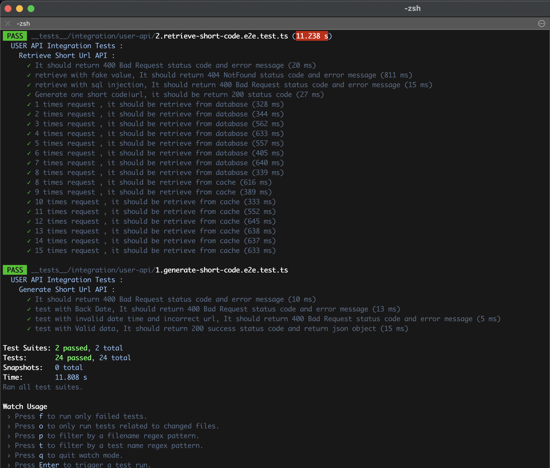
Task: Click '1 times request' database line
Action: [155, 104]
